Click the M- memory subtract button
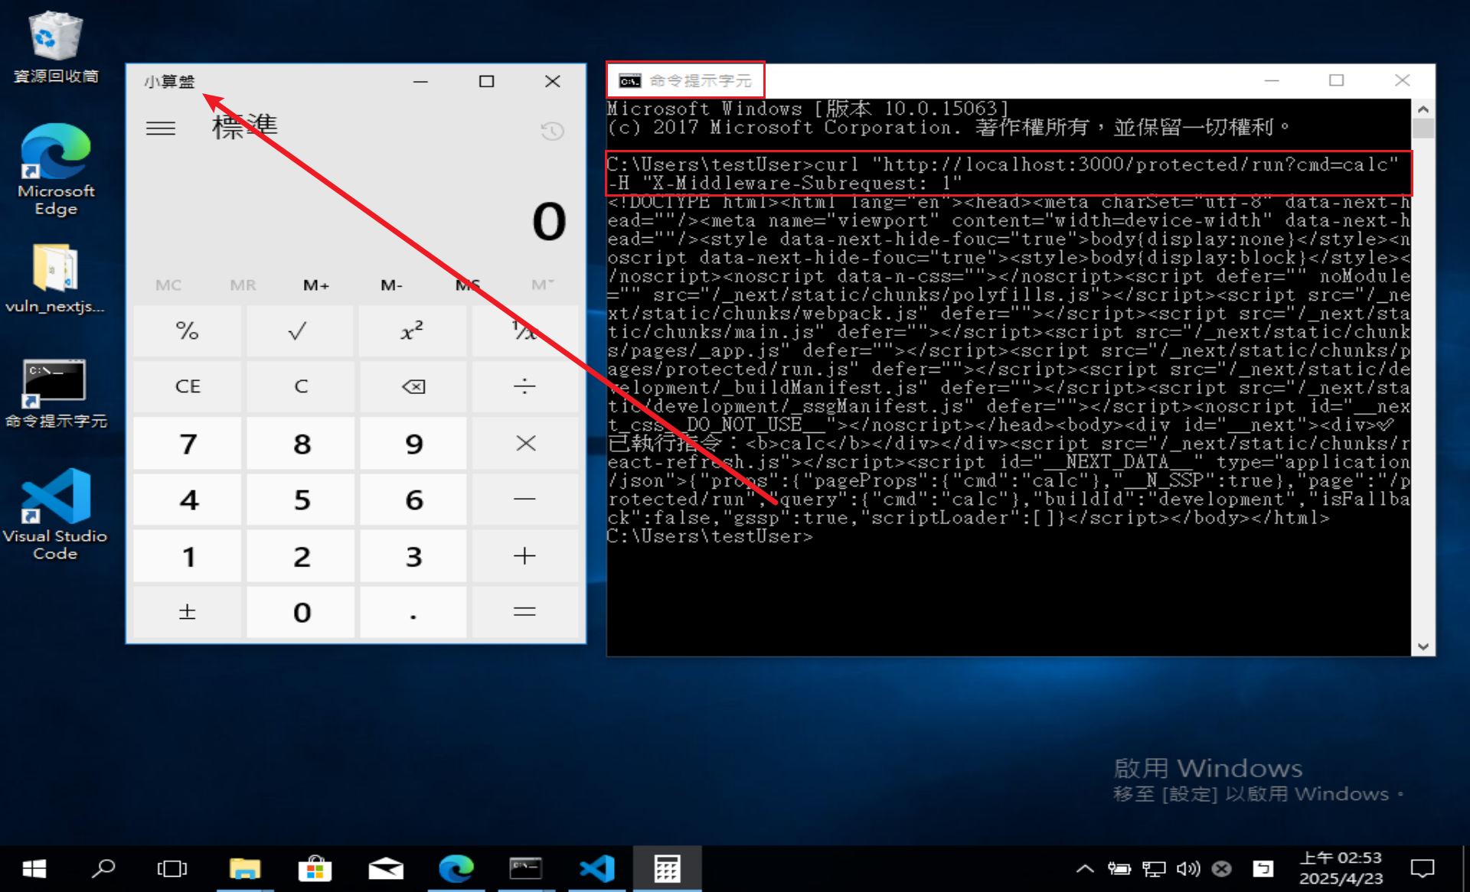The image size is (1470, 892). tap(391, 285)
